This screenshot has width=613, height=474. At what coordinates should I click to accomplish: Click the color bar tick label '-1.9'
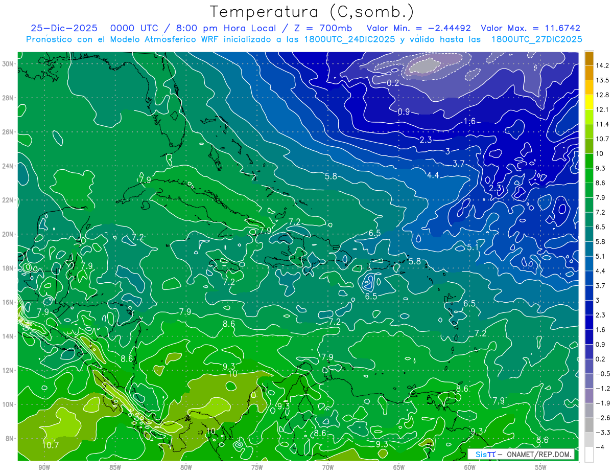click(x=603, y=403)
